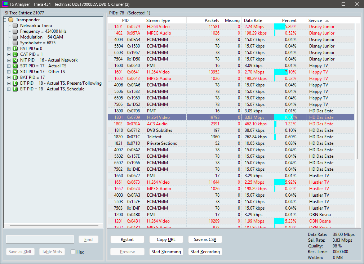Click the gray icon next to Network = Triera
This screenshot has width=364, height=264.
click(x=15, y=26)
